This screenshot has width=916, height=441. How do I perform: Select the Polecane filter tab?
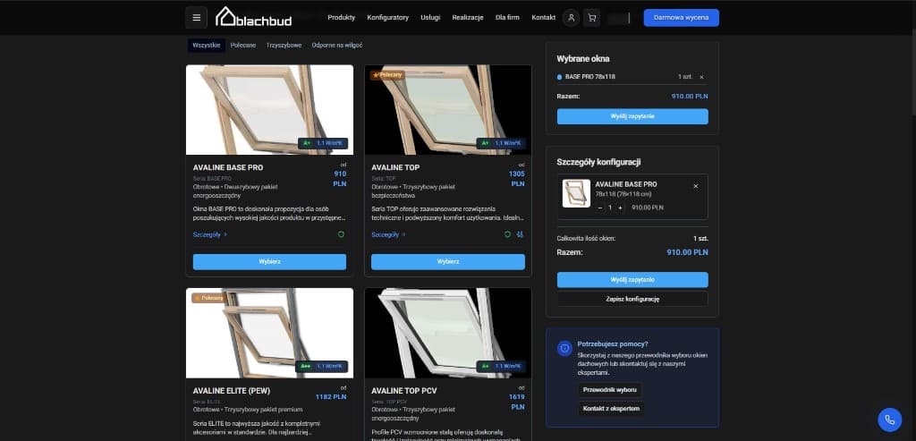pyautogui.click(x=243, y=45)
